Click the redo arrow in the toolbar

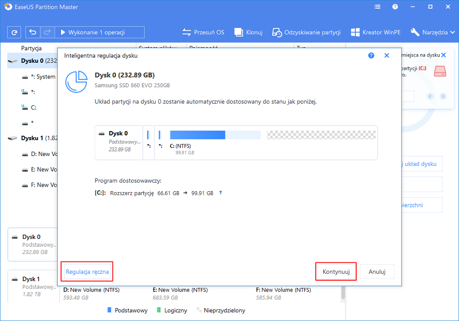coord(47,32)
